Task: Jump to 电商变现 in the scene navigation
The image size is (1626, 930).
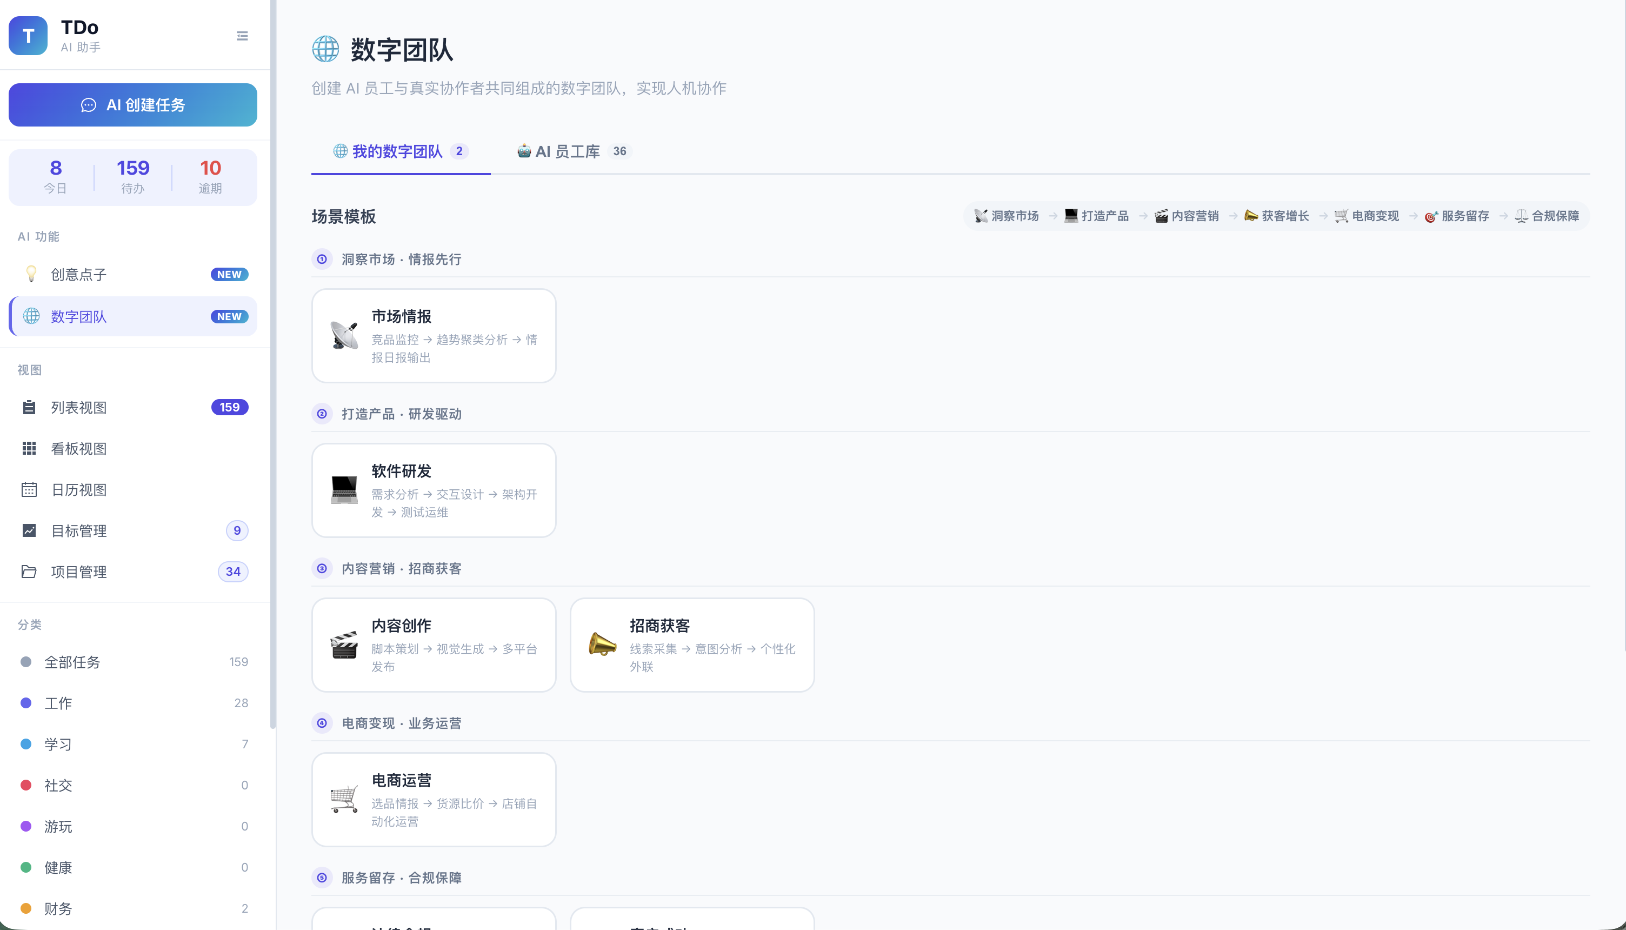Action: [1367, 216]
